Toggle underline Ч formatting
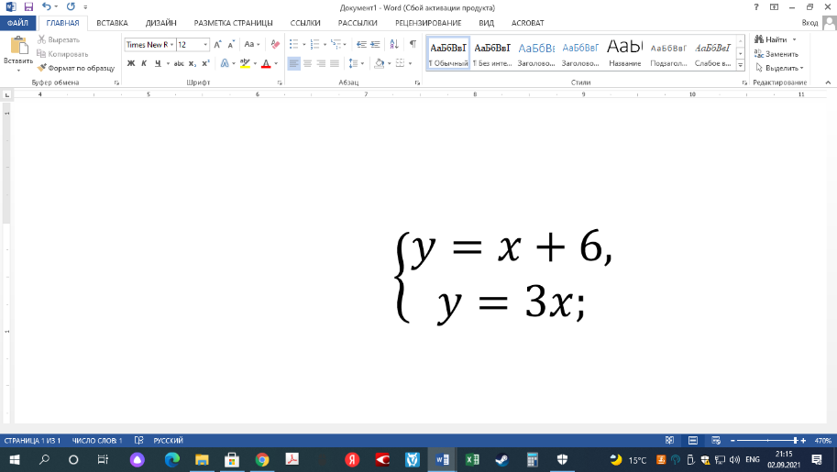Viewport: 837px width, 472px height. tap(158, 63)
